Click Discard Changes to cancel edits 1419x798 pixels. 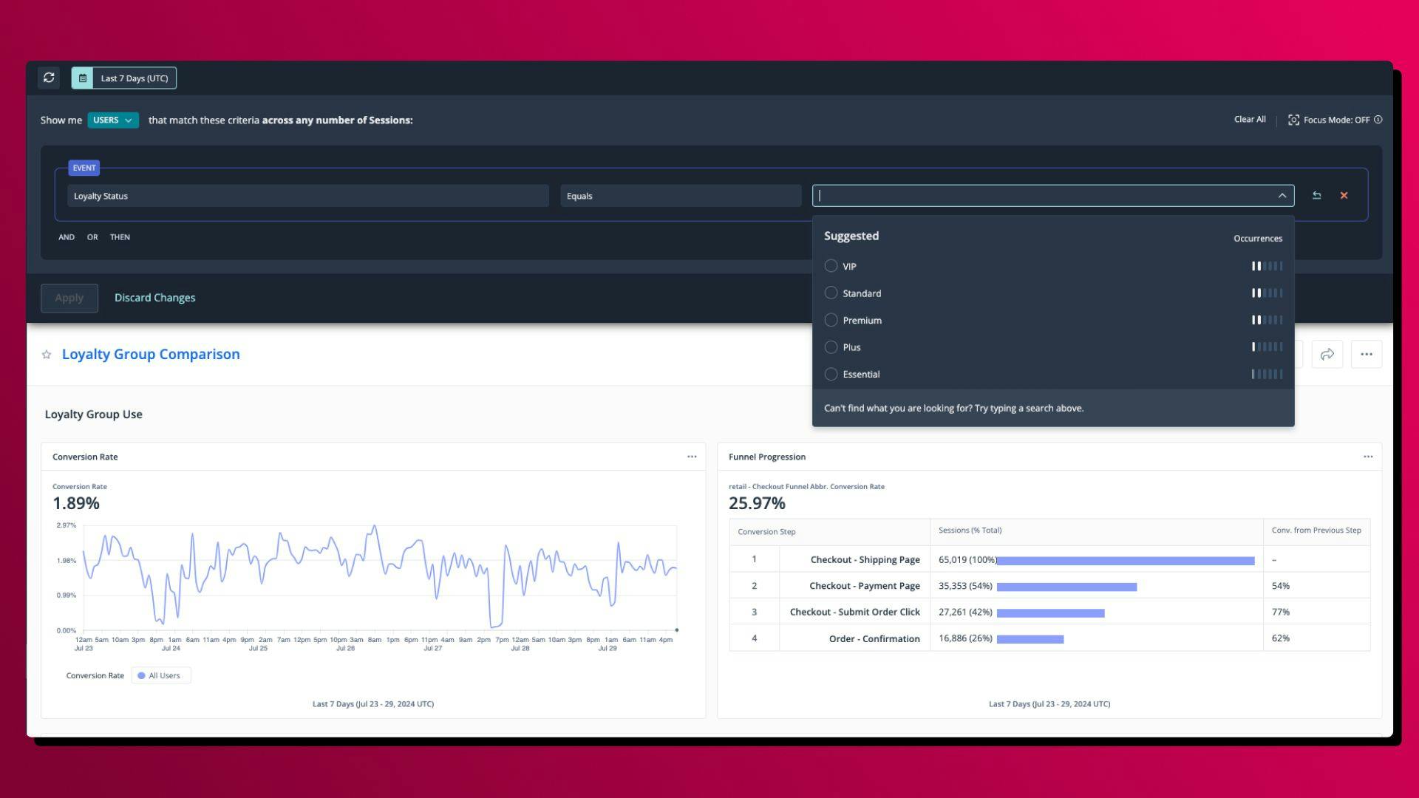tap(154, 299)
